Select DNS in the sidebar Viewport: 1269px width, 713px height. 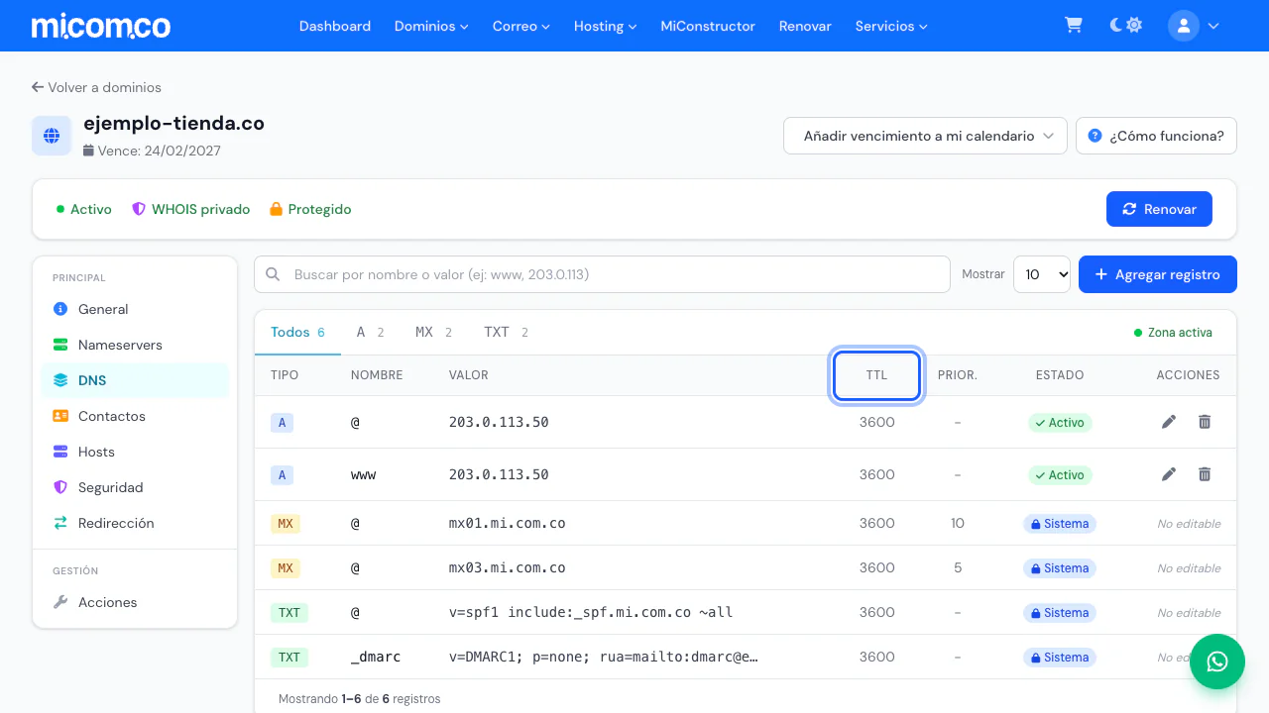[135, 380]
